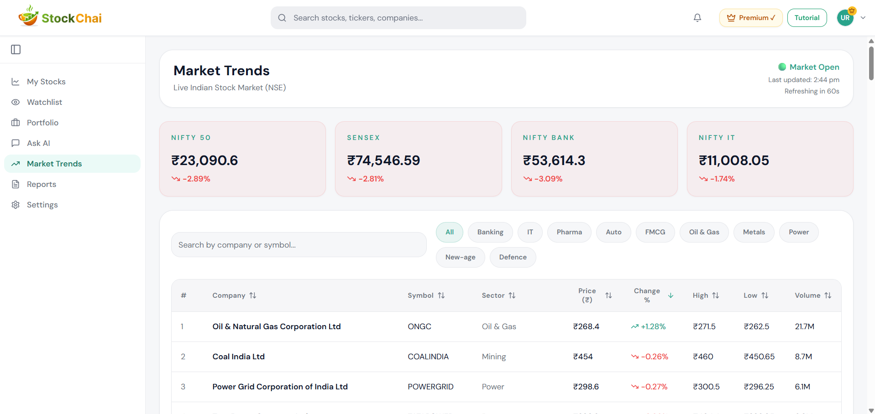The height and width of the screenshot is (414, 875).
Task: Click the NIFTY 50 downtrend arrow icon
Action: pyautogui.click(x=176, y=179)
